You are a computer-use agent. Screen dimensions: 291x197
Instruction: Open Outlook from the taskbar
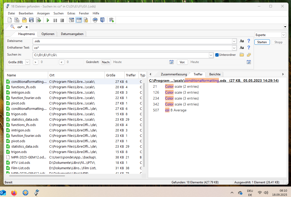pos(3,193)
